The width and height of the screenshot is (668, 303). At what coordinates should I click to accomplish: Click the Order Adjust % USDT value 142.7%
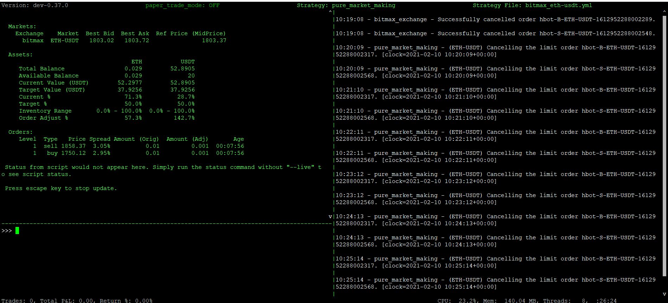point(184,118)
